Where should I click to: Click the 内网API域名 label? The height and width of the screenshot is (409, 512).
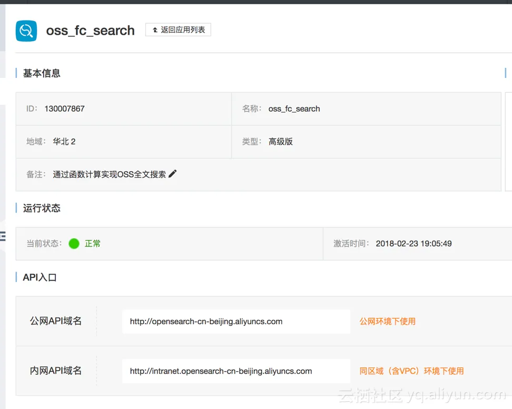56,371
